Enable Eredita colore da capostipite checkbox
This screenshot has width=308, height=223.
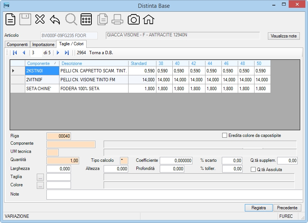(x=224, y=135)
